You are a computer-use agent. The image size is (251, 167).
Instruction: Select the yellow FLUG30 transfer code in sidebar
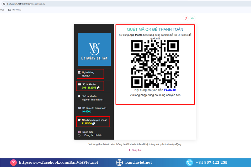87,123
